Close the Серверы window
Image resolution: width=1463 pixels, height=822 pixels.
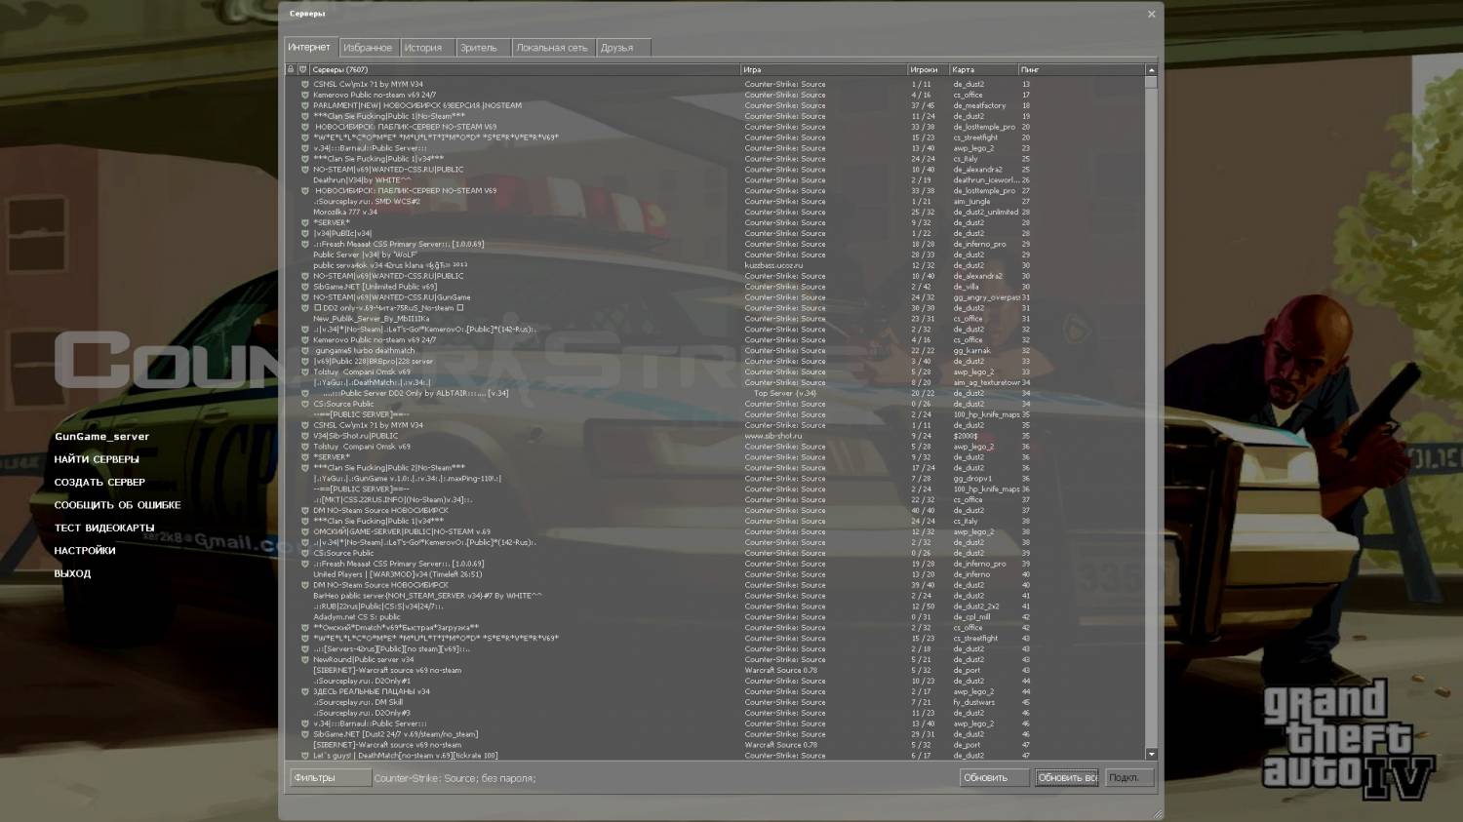tap(1151, 14)
